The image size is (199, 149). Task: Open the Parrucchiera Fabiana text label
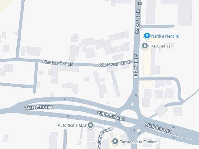(138, 142)
